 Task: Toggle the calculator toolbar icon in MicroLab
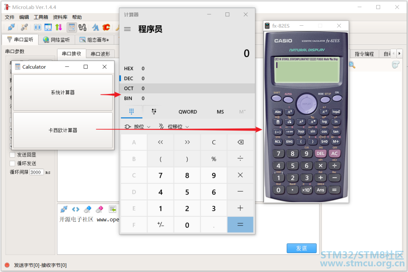pyautogui.click(x=72, y=27)
